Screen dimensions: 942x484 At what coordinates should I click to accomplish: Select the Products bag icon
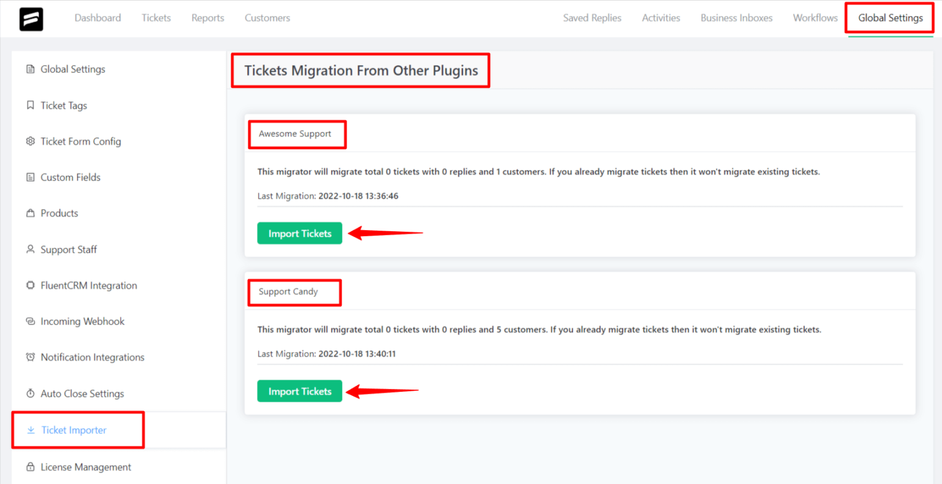point(29,213)
